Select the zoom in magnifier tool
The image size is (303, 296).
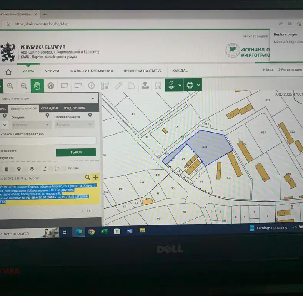(10, 86)
